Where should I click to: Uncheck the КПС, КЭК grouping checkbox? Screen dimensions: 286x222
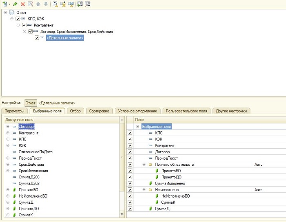pyautogui.click(x=18, y=19)
